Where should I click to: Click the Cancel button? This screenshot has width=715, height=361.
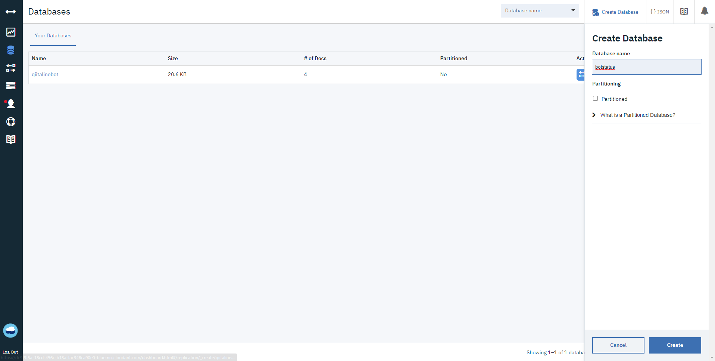(618, 345)
